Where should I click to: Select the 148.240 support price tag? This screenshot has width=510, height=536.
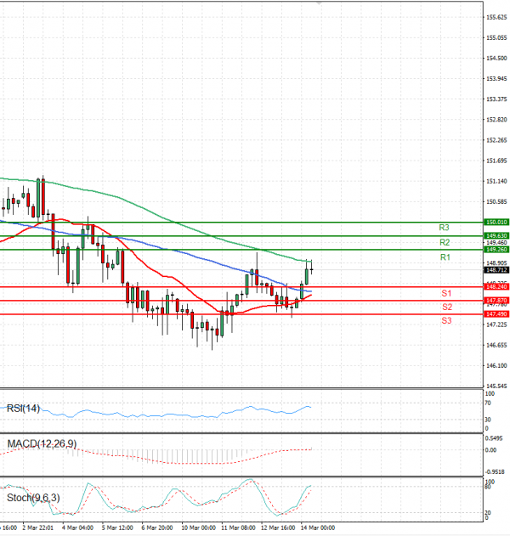point(496,287)
